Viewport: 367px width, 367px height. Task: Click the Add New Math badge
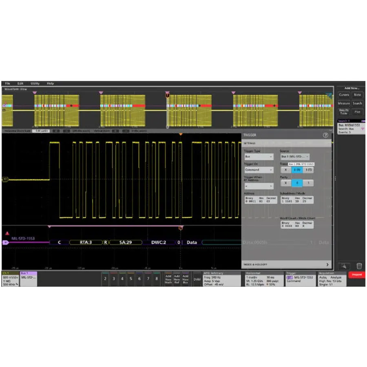tap(168, 279)
